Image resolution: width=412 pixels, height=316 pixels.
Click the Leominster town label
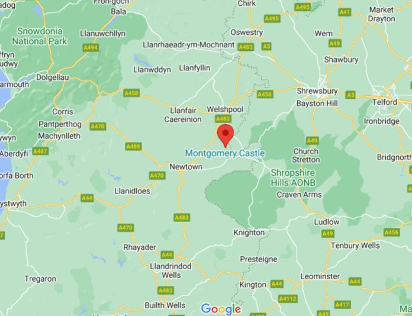click(320, 276)
